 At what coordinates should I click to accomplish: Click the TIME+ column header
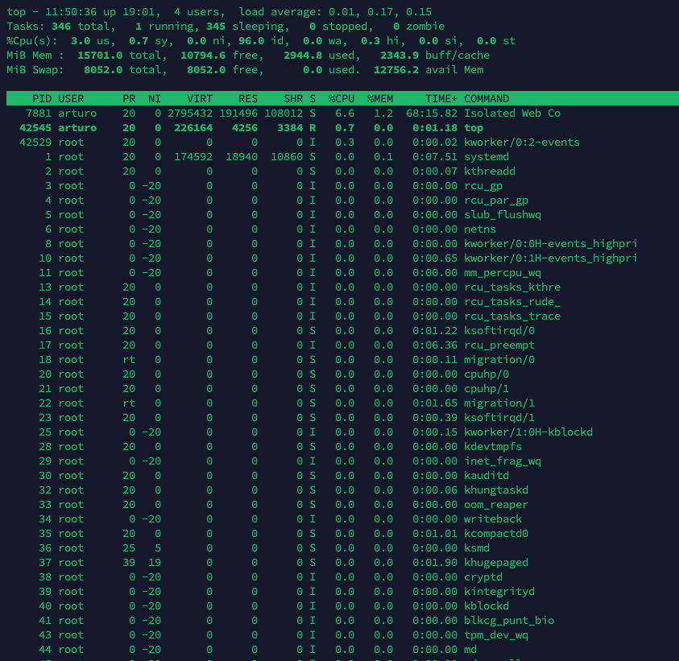point(441,98)
